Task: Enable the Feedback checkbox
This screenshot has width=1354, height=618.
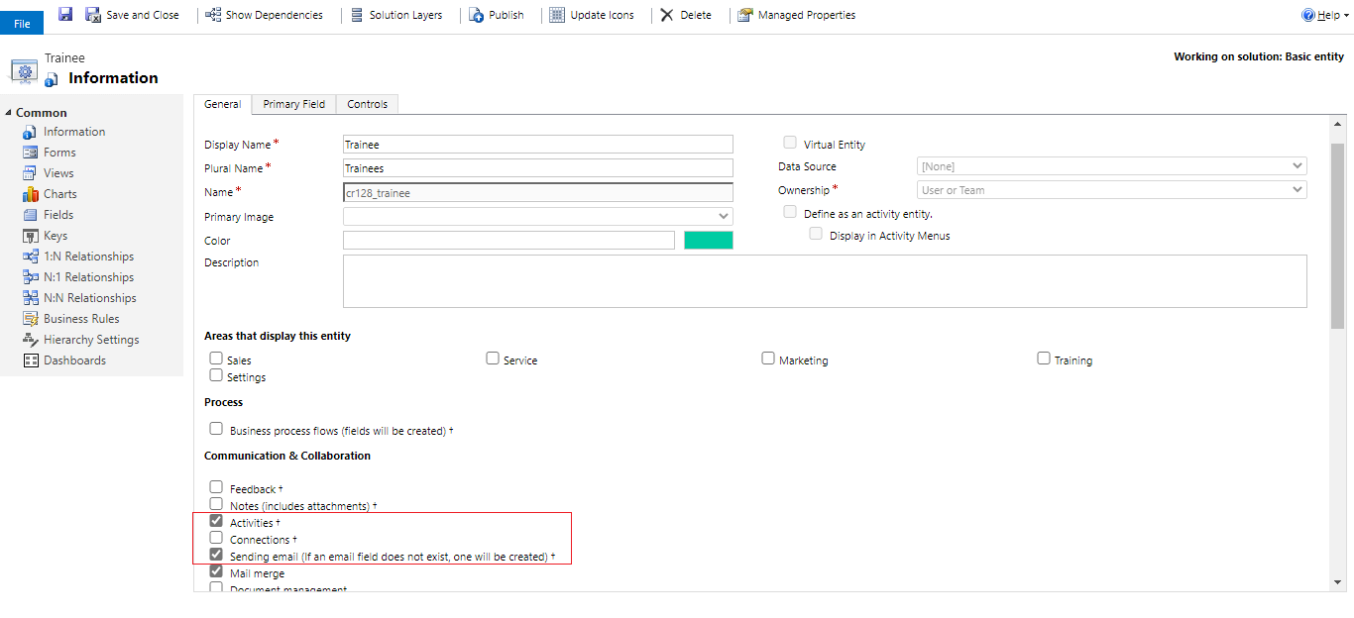Action: click(216, 486)
